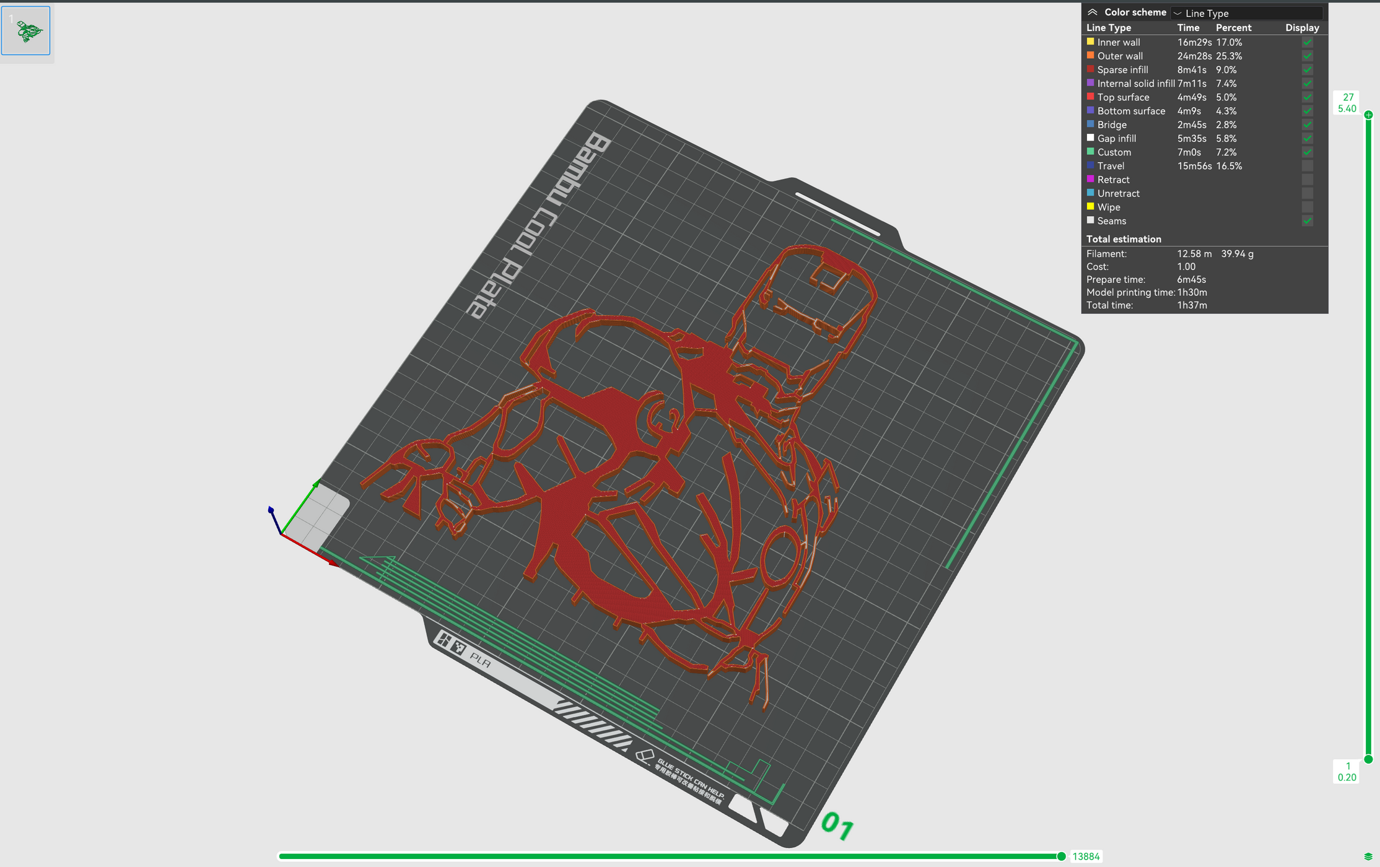This screenshot has width=1380, height=867.
Task: Click the blue Travel color swatch
Action: point(1090,165)
